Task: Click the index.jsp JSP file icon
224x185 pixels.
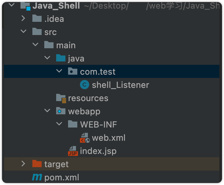Action: [x=73, y=151]
